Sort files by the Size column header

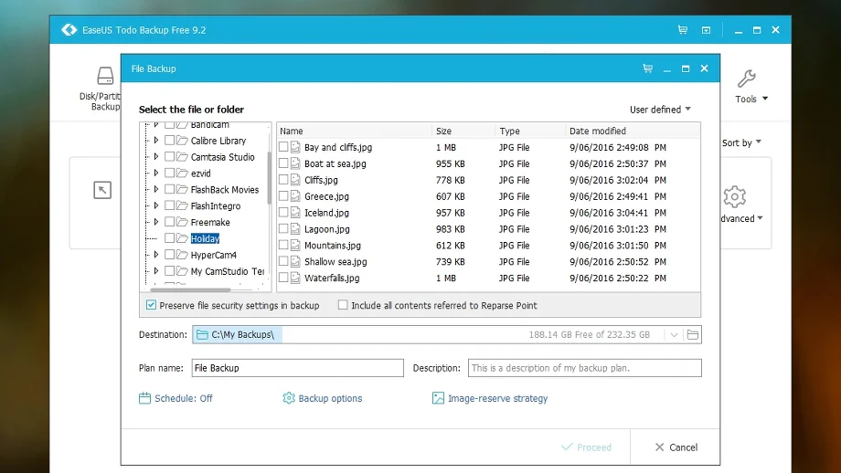coord(463,131)
